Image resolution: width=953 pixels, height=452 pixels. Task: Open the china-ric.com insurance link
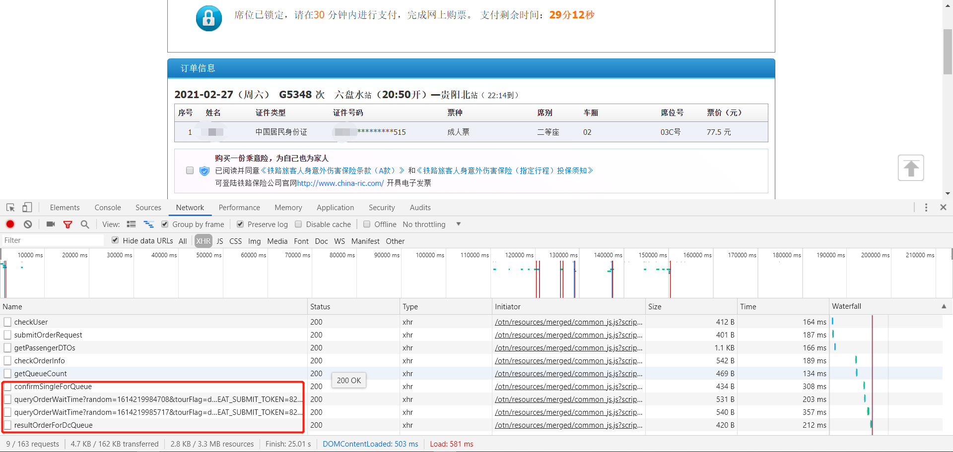(340, 183)
